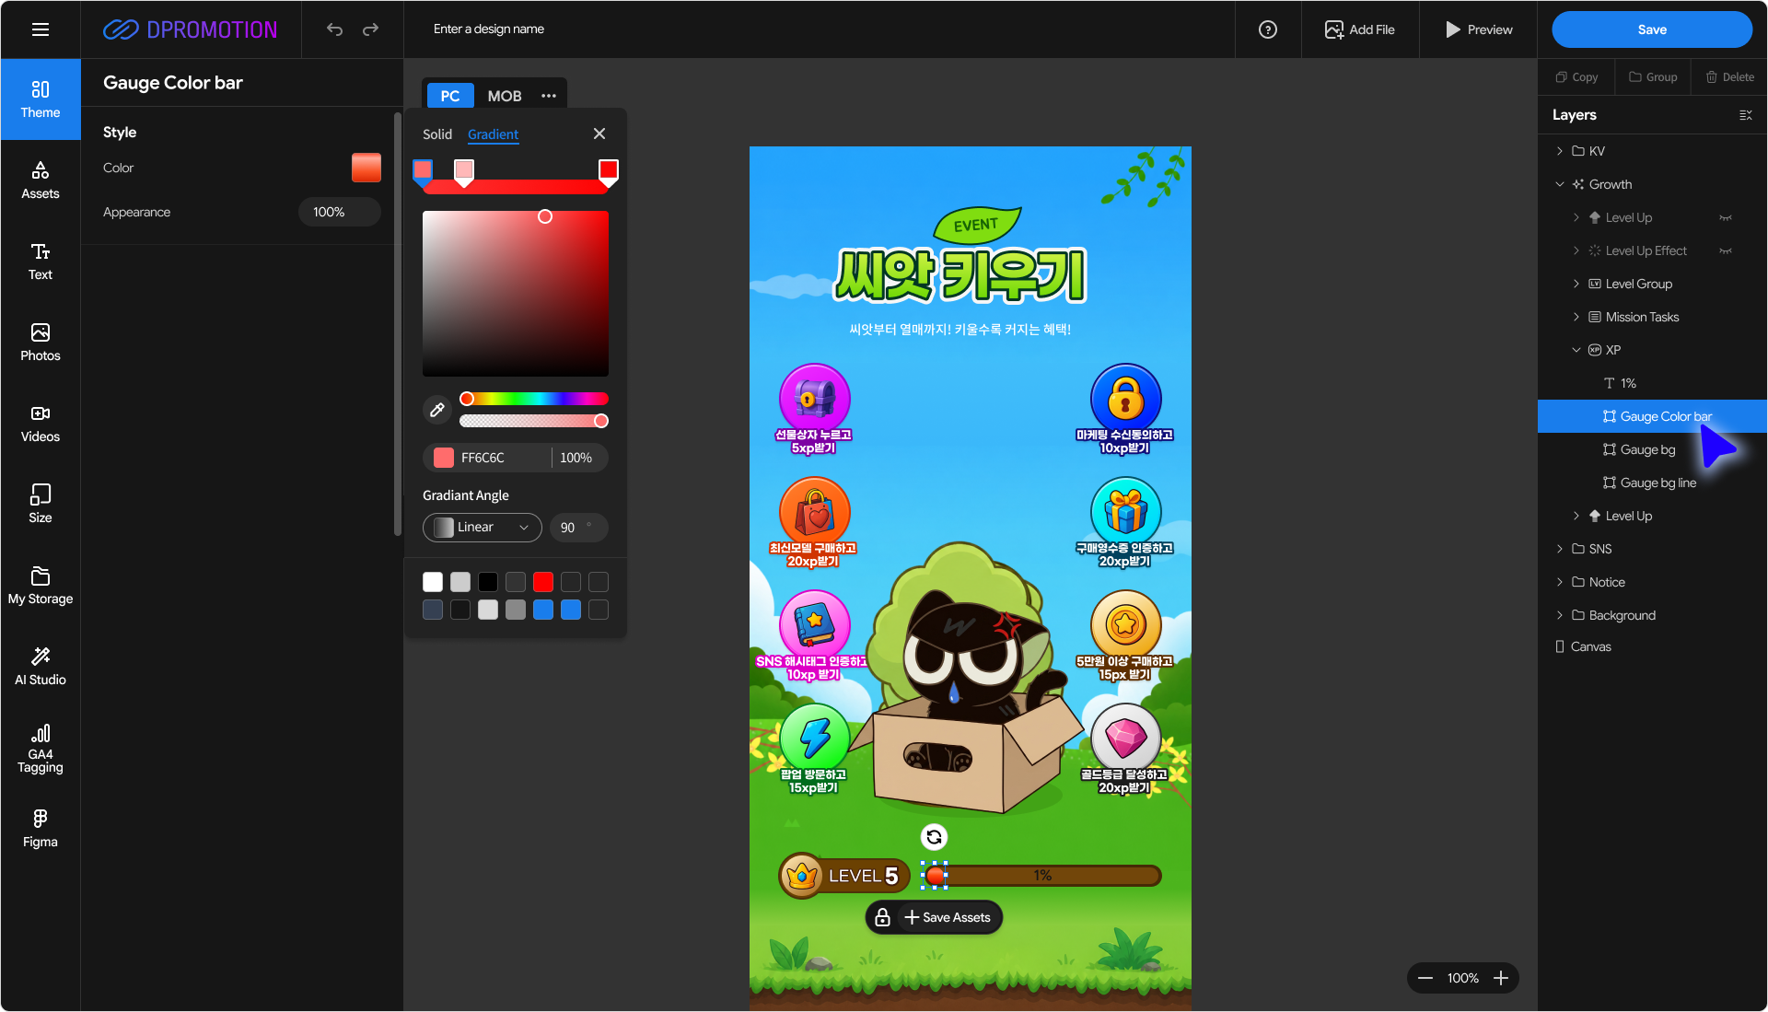Close the color picker popup
The image size is (1768, 1012).
[x=599, y=134]
